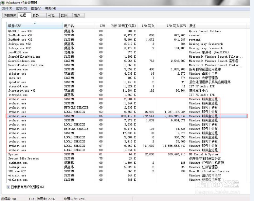Select svchost.exe using 1,844 K memory
The width and height of the screenshot is (254, 201).
(x=127, y=150)
